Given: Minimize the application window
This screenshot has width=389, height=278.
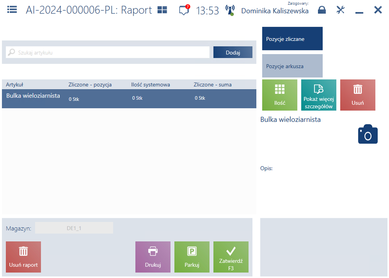Looking at the screenshot, I should point(359,13).
